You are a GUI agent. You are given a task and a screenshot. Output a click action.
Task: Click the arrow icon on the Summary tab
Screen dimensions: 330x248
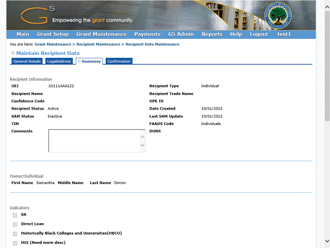(79, 61)
